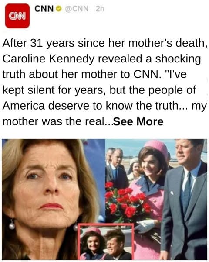Click the white glove holding the flowers
The image size is (209, 262).
coord(145,226)
